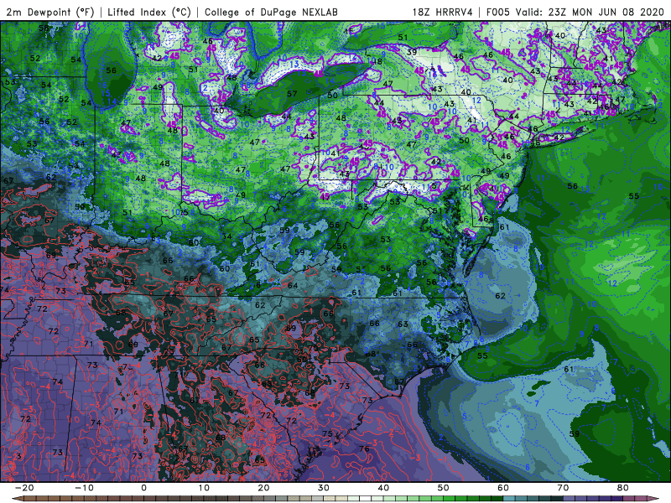671x503 pixels.
Task: Click the "76" dewpoint value offshore
Action: click(364, 449)
